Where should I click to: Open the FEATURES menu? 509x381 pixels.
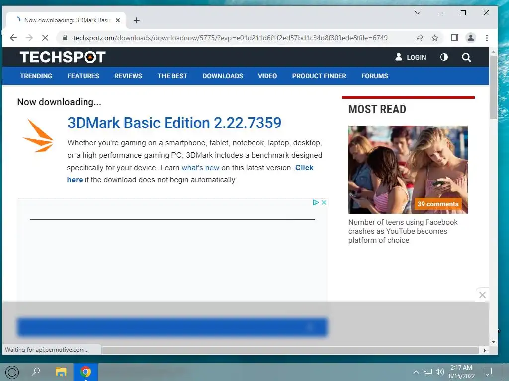coord(84,76)
